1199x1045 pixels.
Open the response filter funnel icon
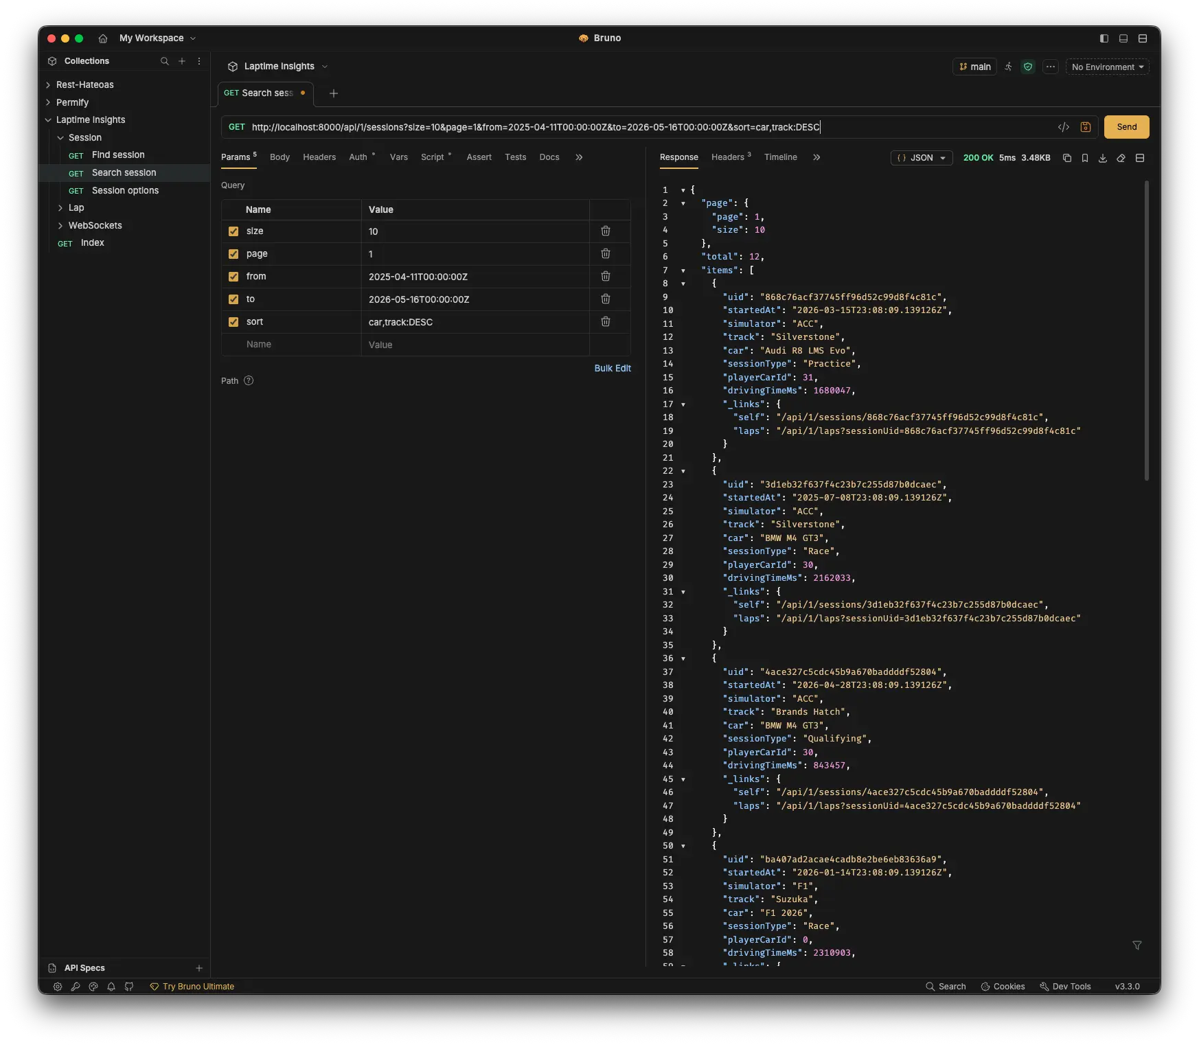click(x=1137, y=945)
